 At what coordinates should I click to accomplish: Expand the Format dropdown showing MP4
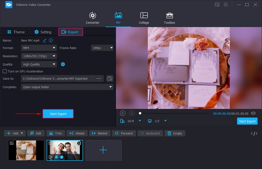point(39,48)
